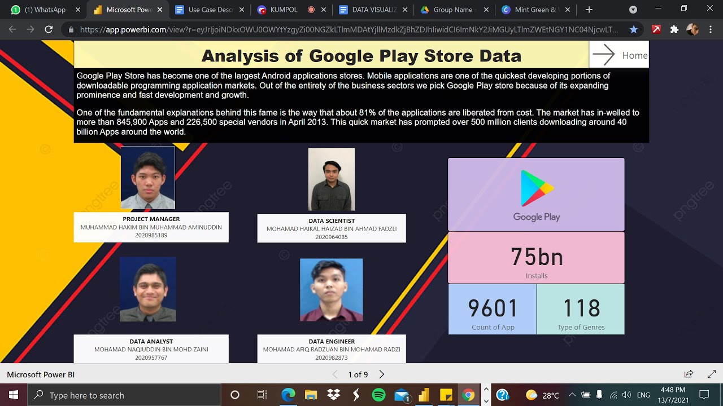
Task: Open Power BI Desktop from taskbar
Action: pos(424,395)
